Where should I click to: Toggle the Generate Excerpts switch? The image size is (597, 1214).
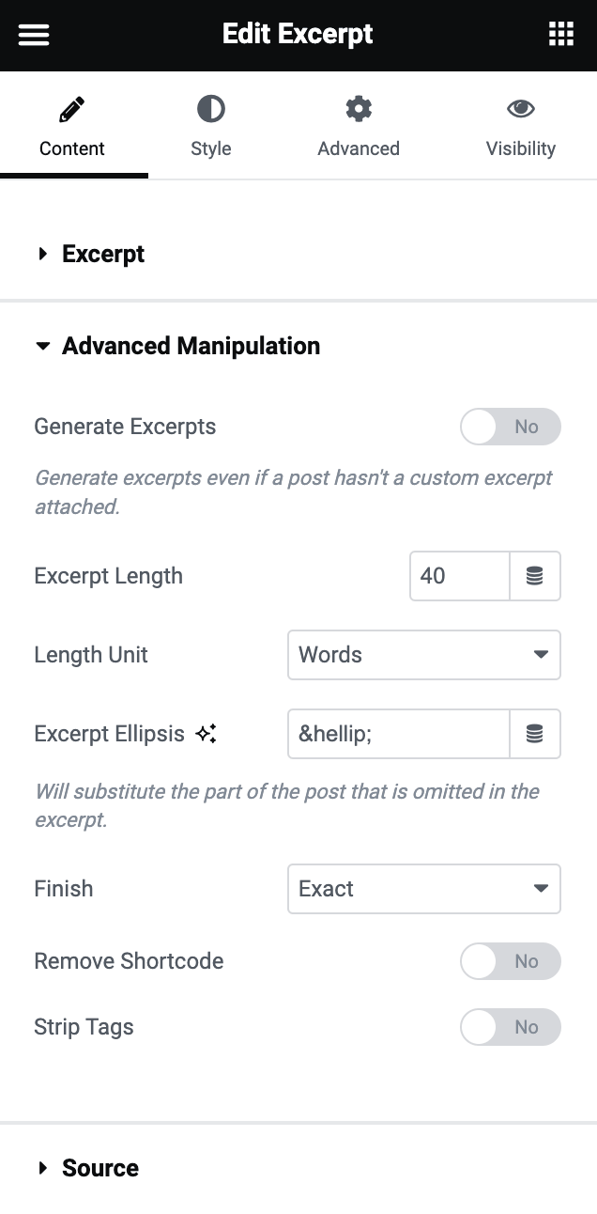pos(510,427)
